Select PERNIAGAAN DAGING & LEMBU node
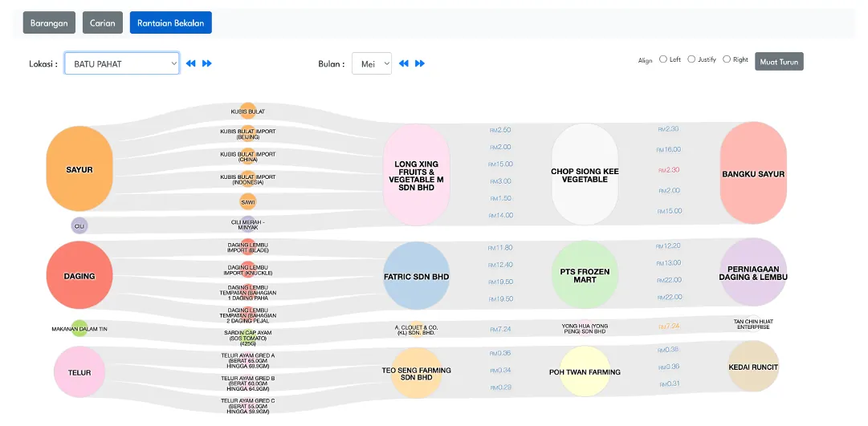Image resolution: width=868 pixels, height=426 pixels. pyautogui.click(x=753, y=272)
